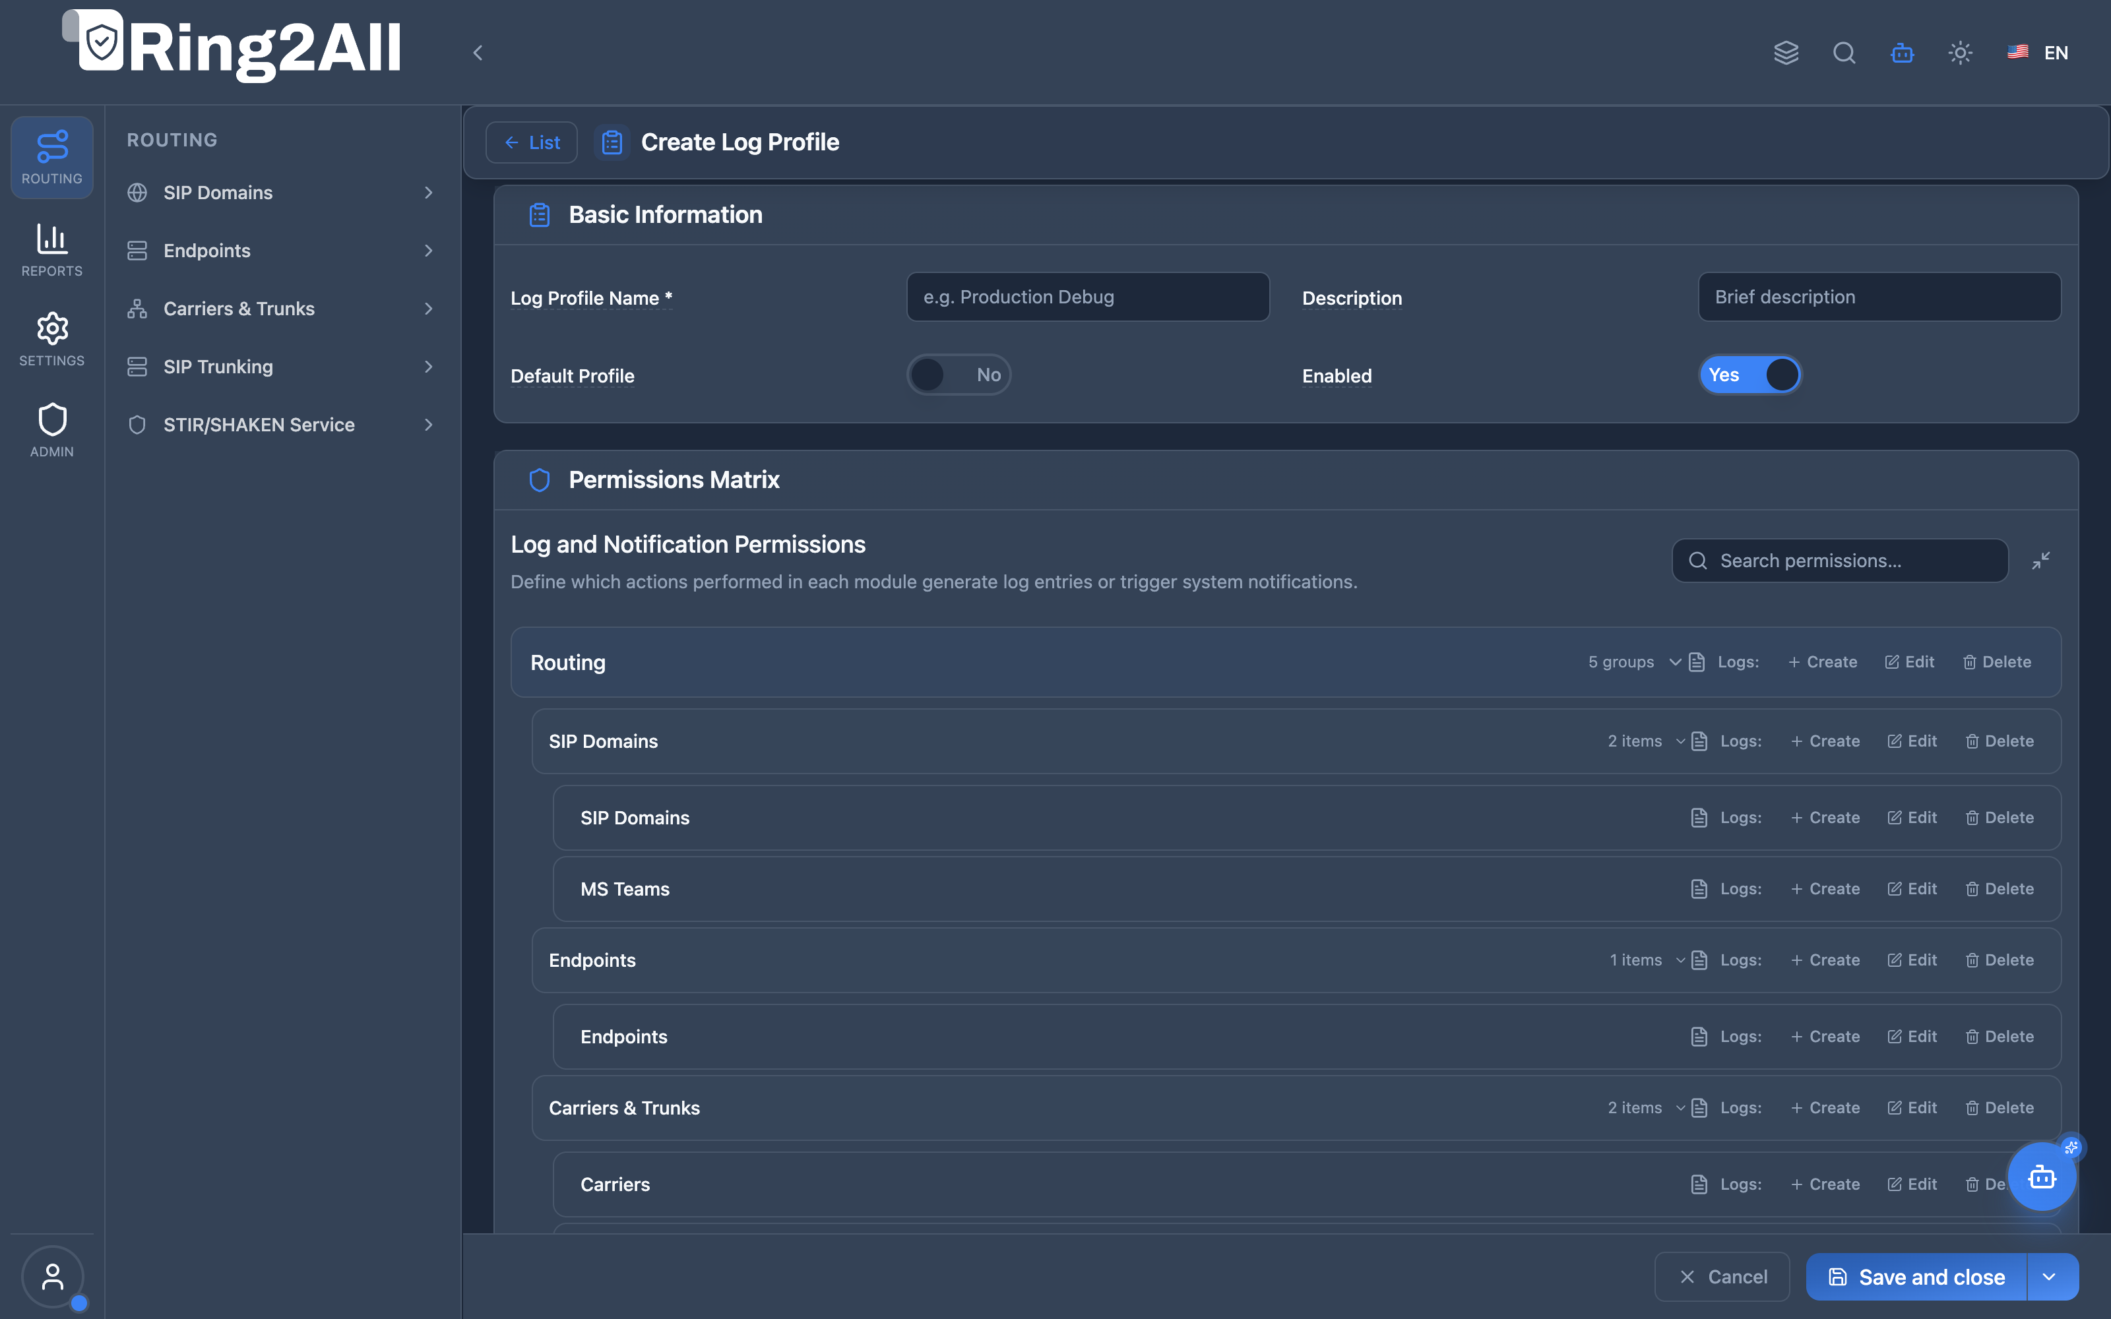Screen dimensions: 2111x1319
Task: Toggle the Default Profile switch
Action: click(x=959, y=374)
